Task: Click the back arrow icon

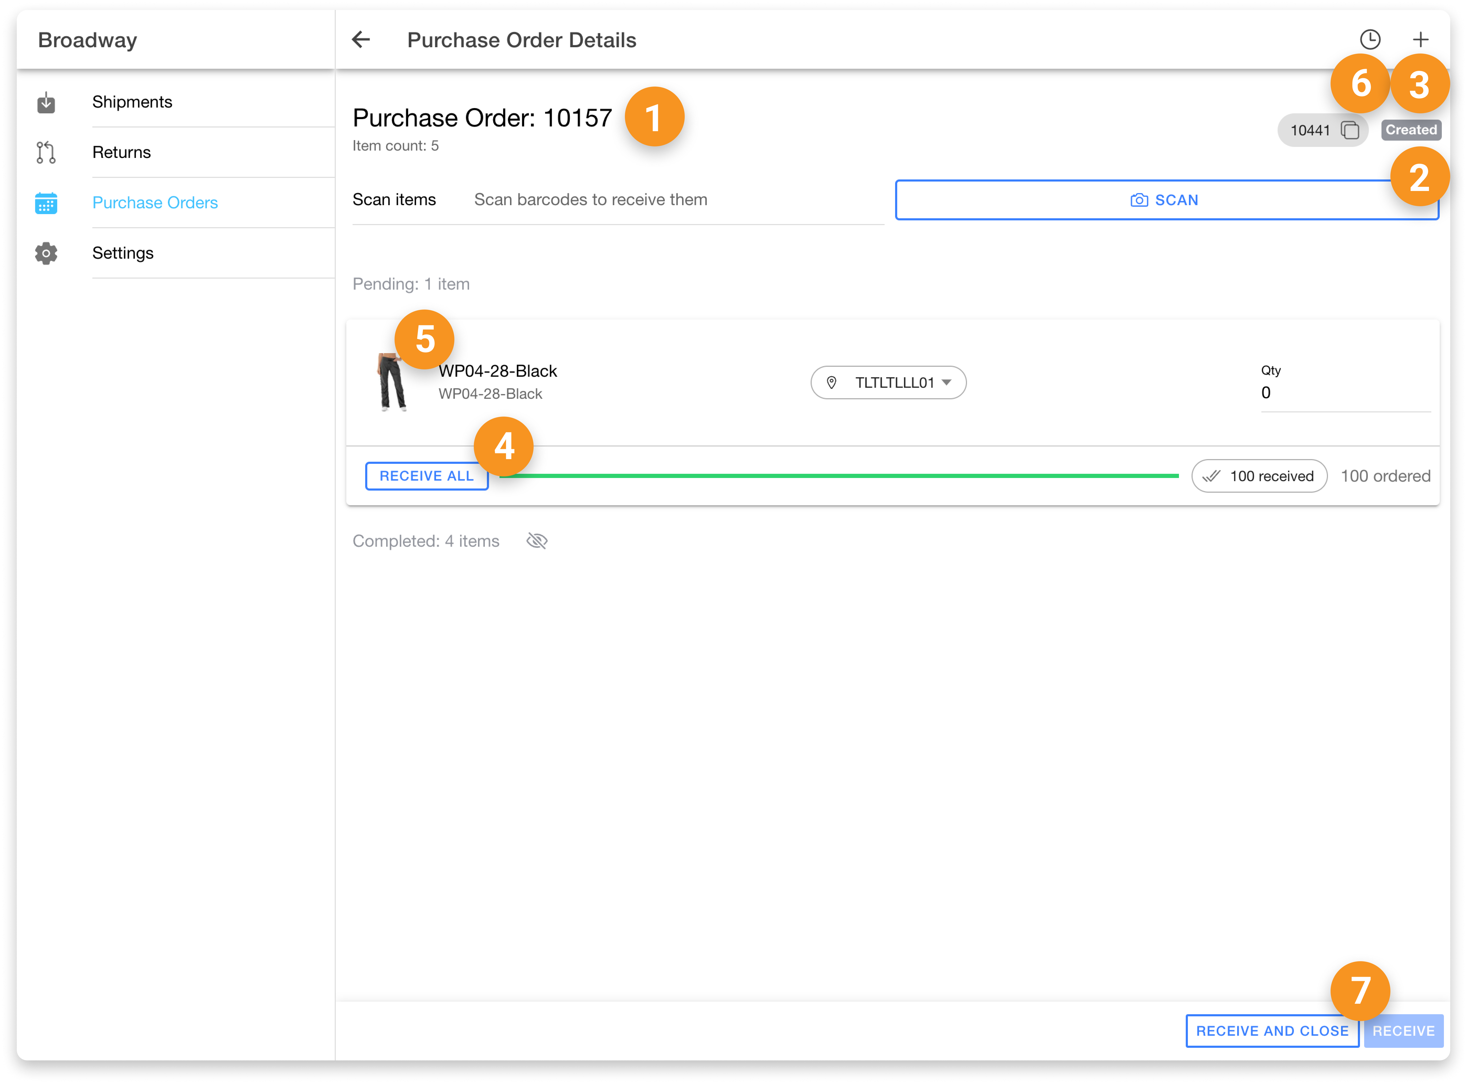Action: 361,39
